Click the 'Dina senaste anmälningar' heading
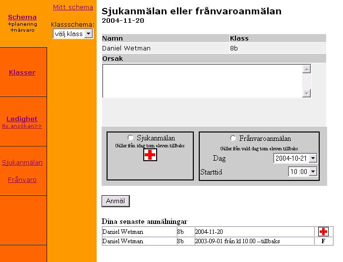The image size is (343, 262). (x=144, y=221)
